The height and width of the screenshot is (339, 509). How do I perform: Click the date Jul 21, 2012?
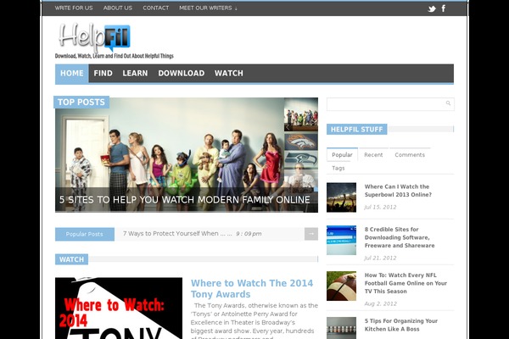[x=380, y=258]
